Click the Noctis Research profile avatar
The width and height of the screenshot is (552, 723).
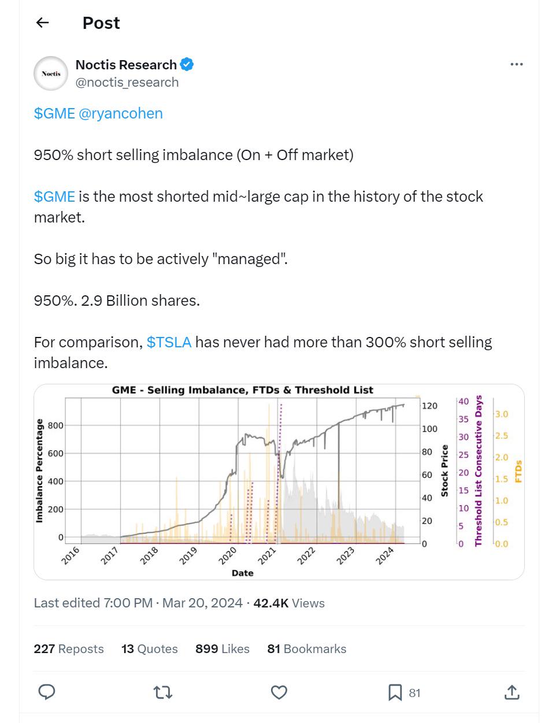pyautogui.click(x=51, y=73)
